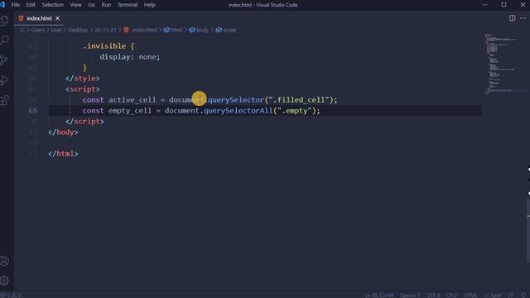Click the querySelectorAll method name
Viewport: 530px width, 298px height.
tap(238, 110)
